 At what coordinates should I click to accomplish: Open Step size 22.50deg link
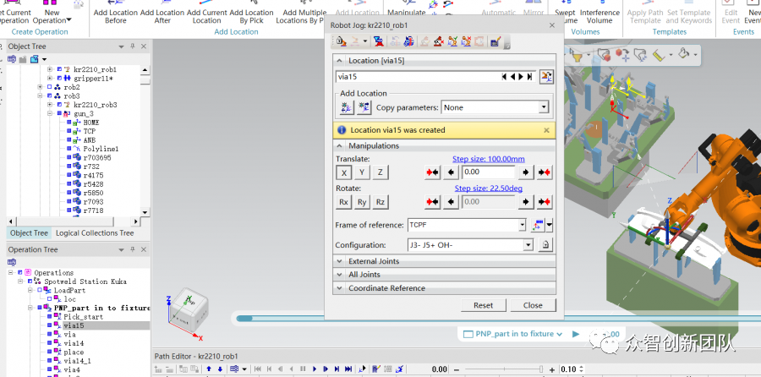488,188
